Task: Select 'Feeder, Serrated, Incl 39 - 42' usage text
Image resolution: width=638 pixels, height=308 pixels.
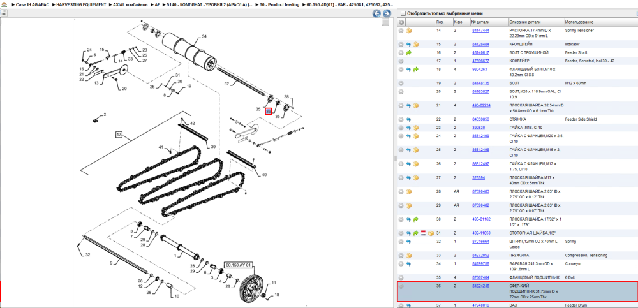Action: [x=590, y=61]
